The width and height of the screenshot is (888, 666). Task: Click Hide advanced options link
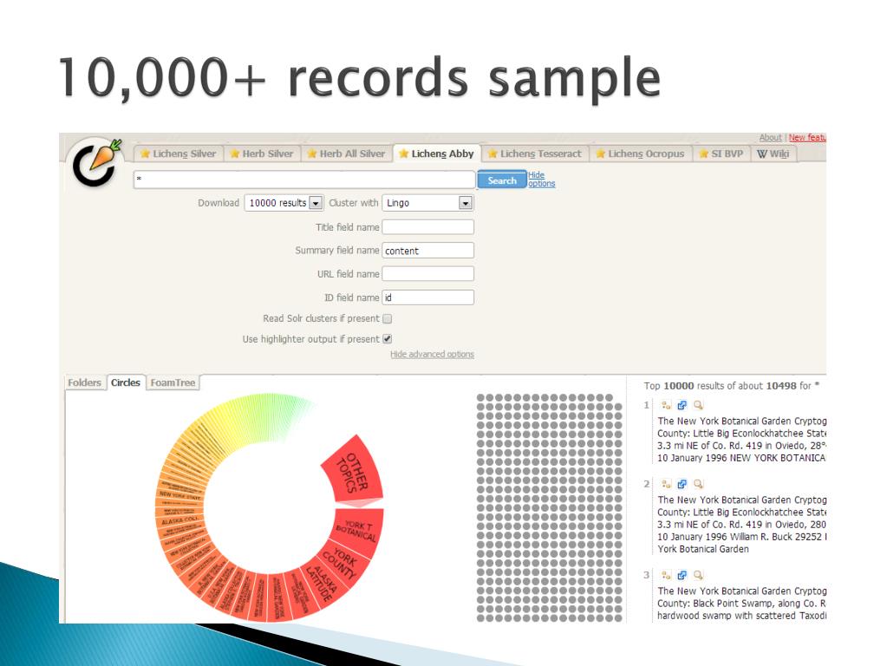[432, 355]
